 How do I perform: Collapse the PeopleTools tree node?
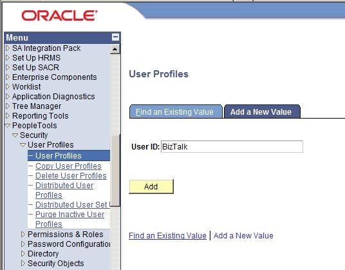pyautogui.click(x=8, y=126)
